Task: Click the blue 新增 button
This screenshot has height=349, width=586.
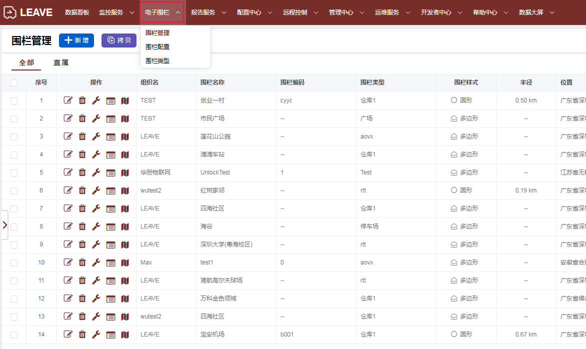Action: click(76, 40)
